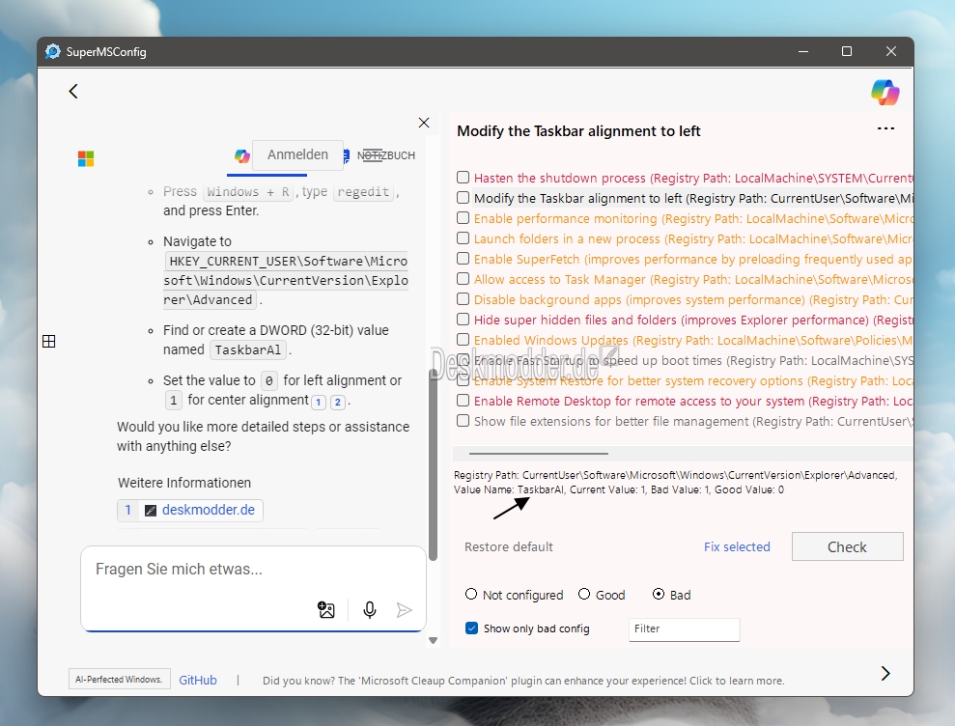Click the chat panel vertical scrollbar thumb
This screenshot has width=955, height=726.
point(433,463)
